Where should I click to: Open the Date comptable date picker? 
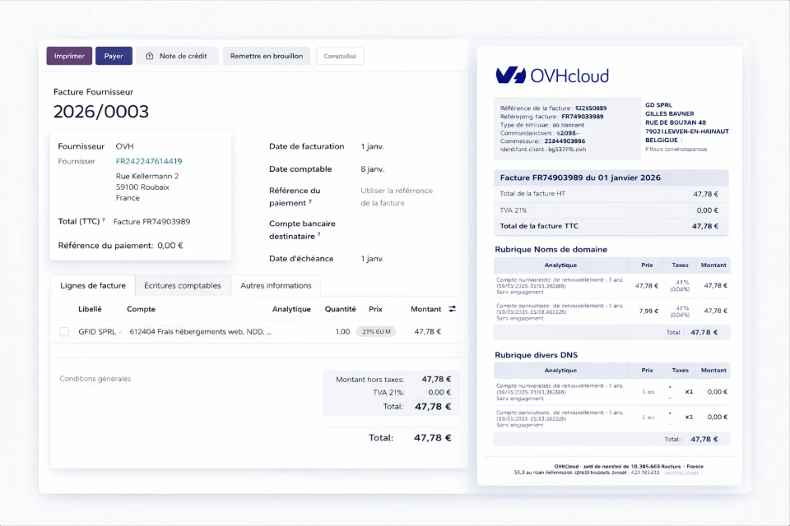tap(372, 169)
